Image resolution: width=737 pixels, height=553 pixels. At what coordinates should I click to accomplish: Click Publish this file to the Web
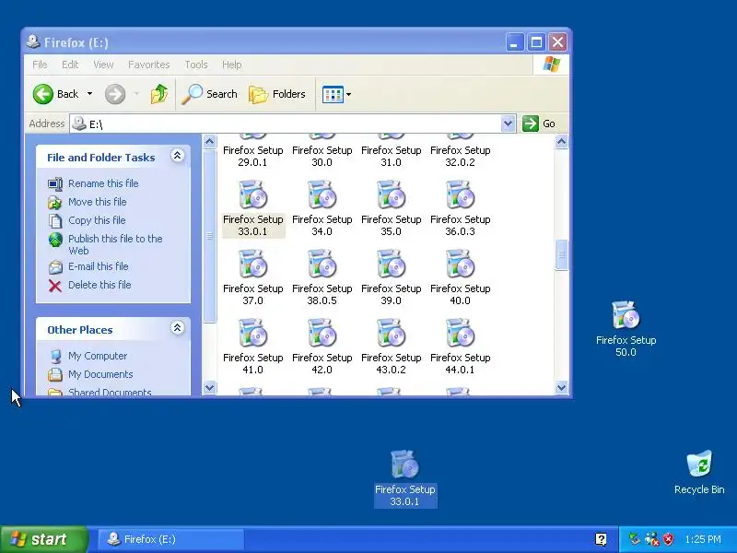click(x=115, y=244)
